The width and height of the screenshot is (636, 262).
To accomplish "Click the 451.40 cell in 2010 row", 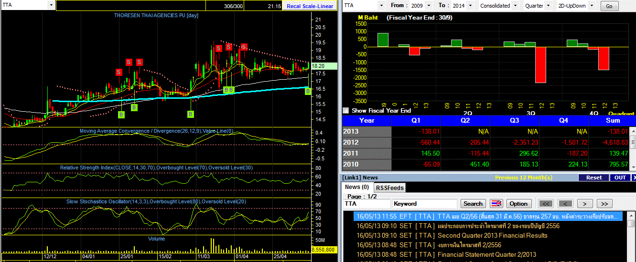I will point(465,164).
